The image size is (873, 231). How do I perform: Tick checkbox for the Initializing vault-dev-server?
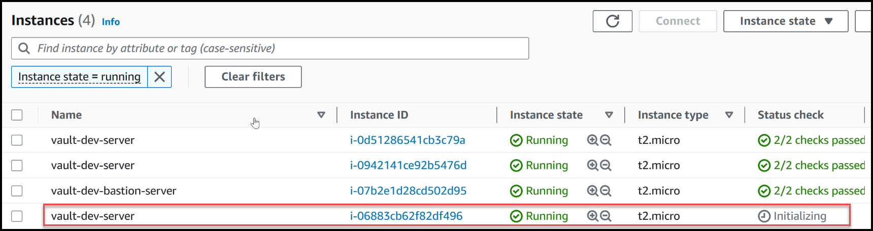[x=17, y=216]
